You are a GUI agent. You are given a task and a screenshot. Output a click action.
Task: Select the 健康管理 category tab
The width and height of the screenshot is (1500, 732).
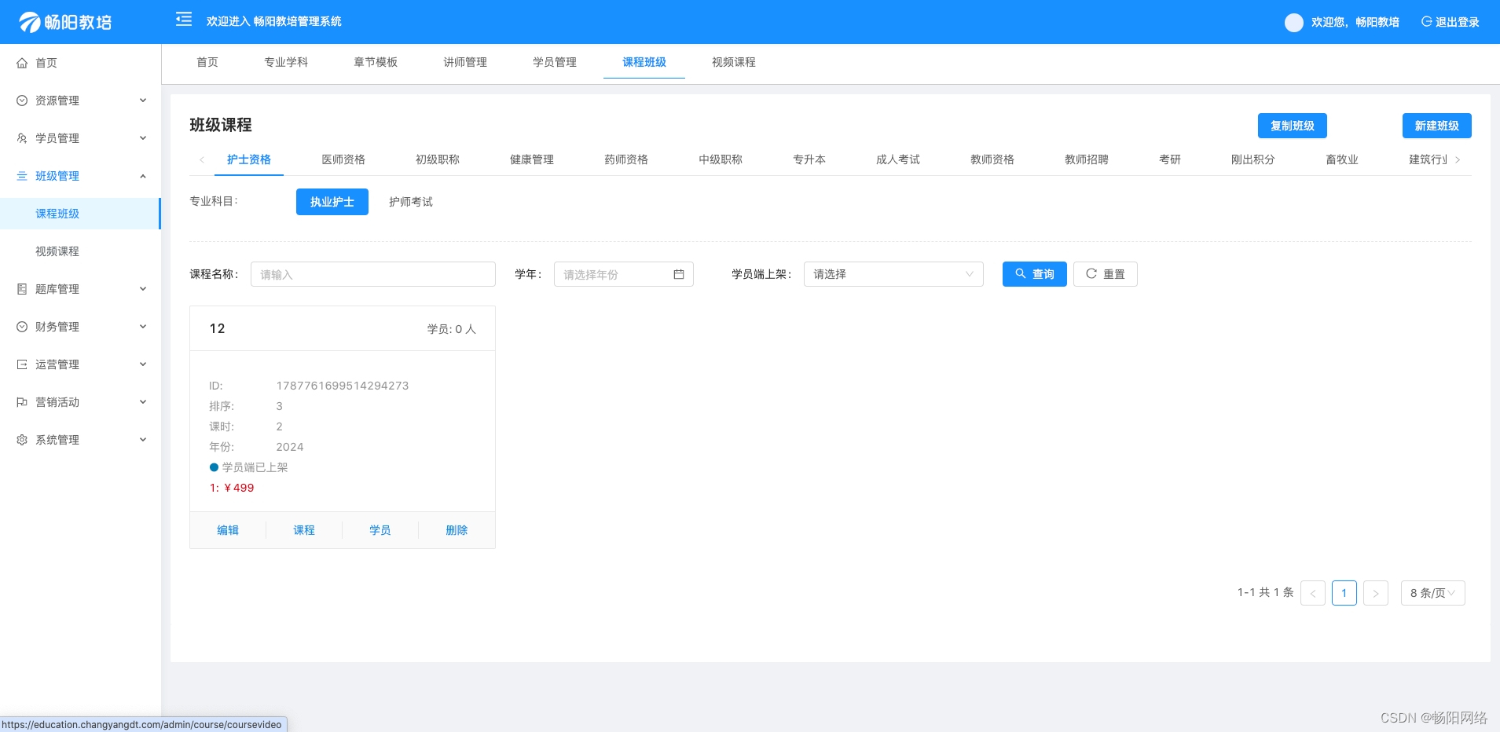532,159
